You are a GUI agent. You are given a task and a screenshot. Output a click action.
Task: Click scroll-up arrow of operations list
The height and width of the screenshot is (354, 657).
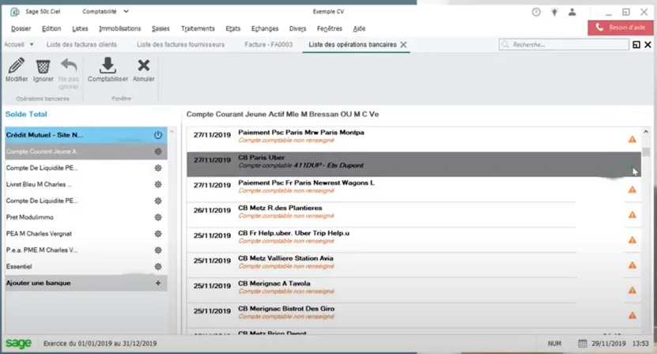coord(646,132)
